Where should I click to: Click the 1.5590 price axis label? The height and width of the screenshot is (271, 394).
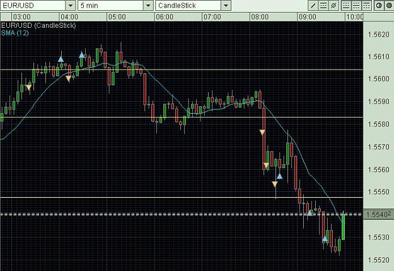(379, 102)
